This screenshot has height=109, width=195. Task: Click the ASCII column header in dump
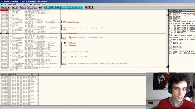click(x=34, y=74)
